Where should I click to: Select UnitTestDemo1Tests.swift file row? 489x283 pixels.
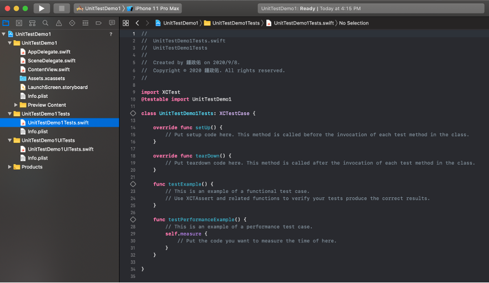pos(59,123)
